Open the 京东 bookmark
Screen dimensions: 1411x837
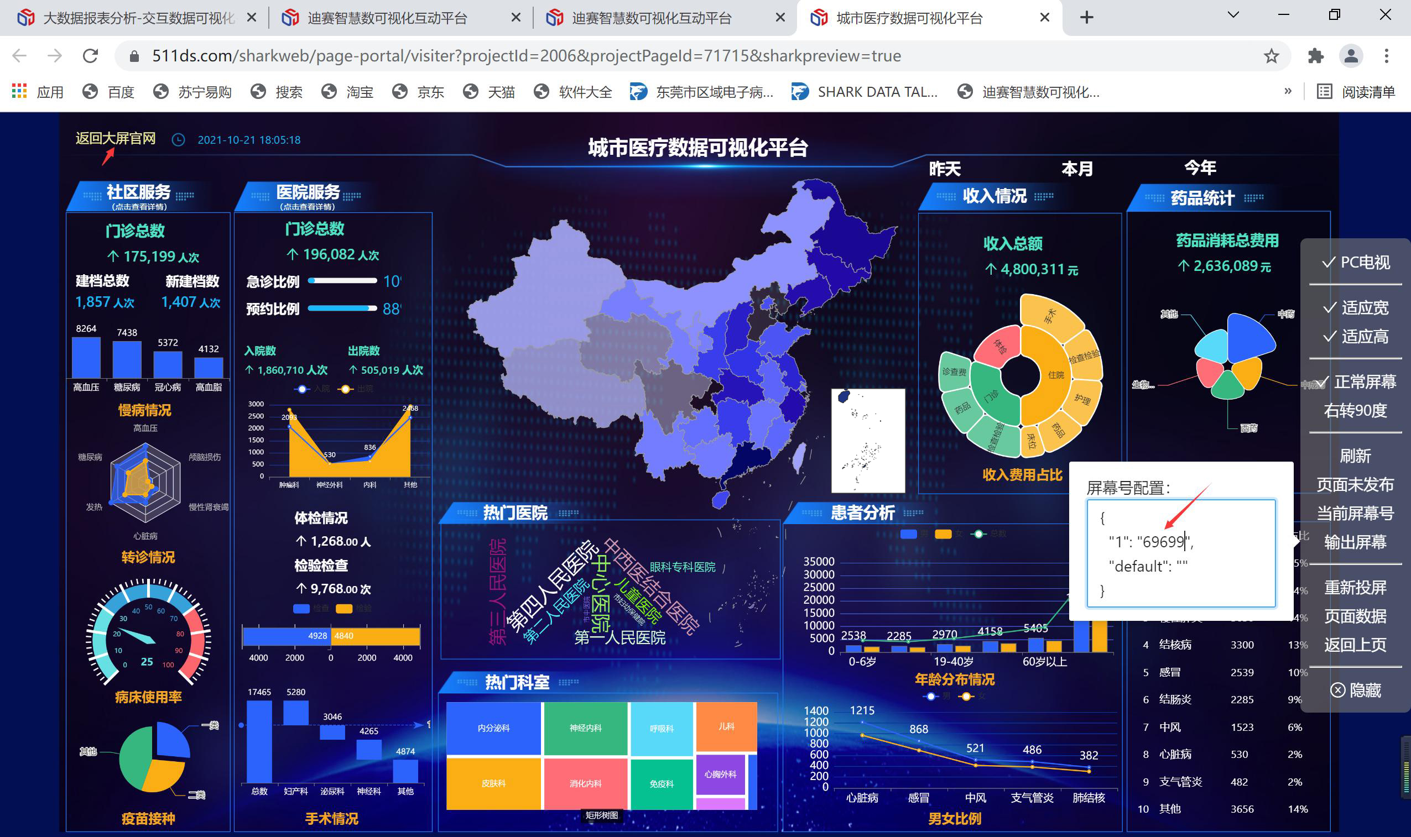click(418, 91)
